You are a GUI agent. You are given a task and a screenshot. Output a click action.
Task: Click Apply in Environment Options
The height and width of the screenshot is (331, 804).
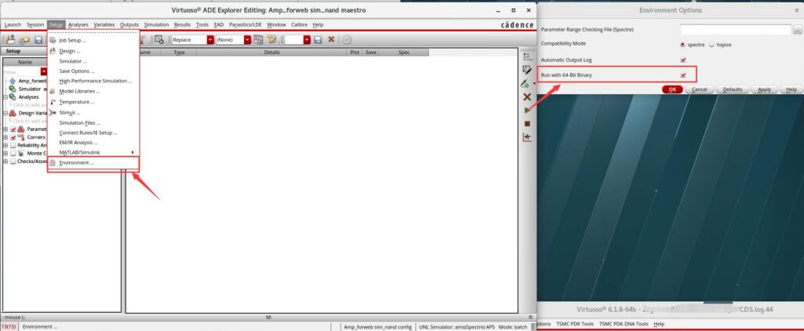(x=765, y=89)
